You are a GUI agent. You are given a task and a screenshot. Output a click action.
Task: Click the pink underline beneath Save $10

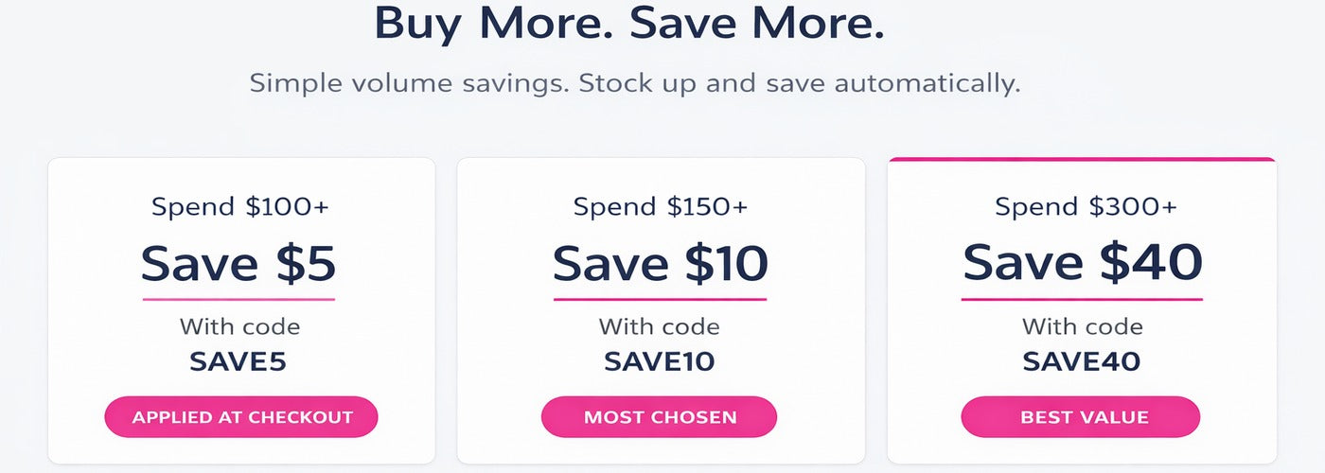(660, 300)
